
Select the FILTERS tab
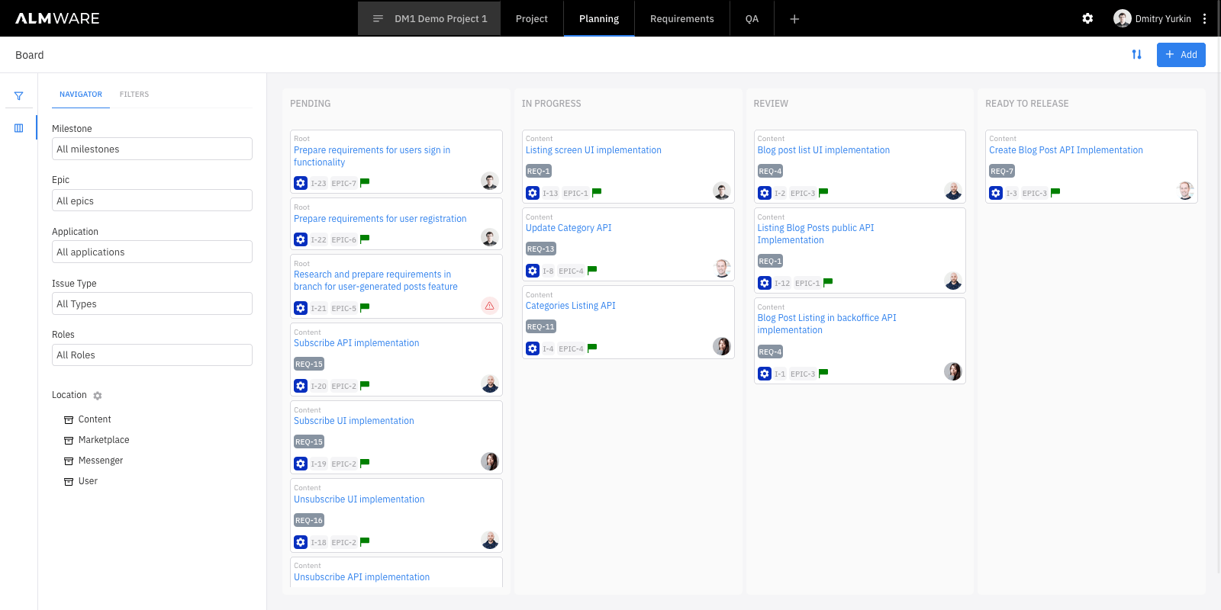pos(134,95)
